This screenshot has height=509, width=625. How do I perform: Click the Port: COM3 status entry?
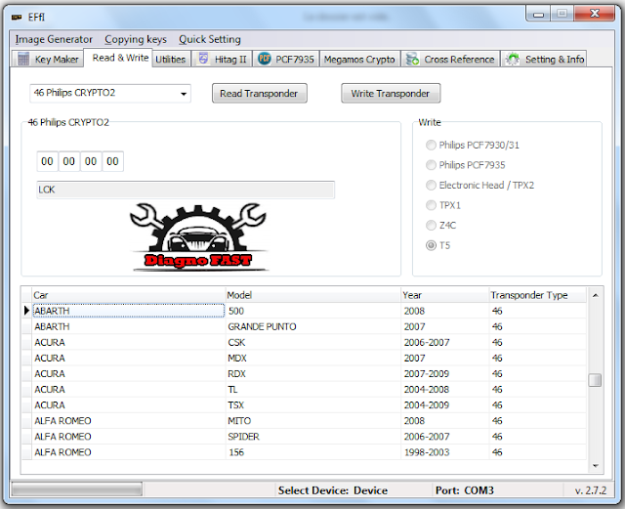(465, 490)
